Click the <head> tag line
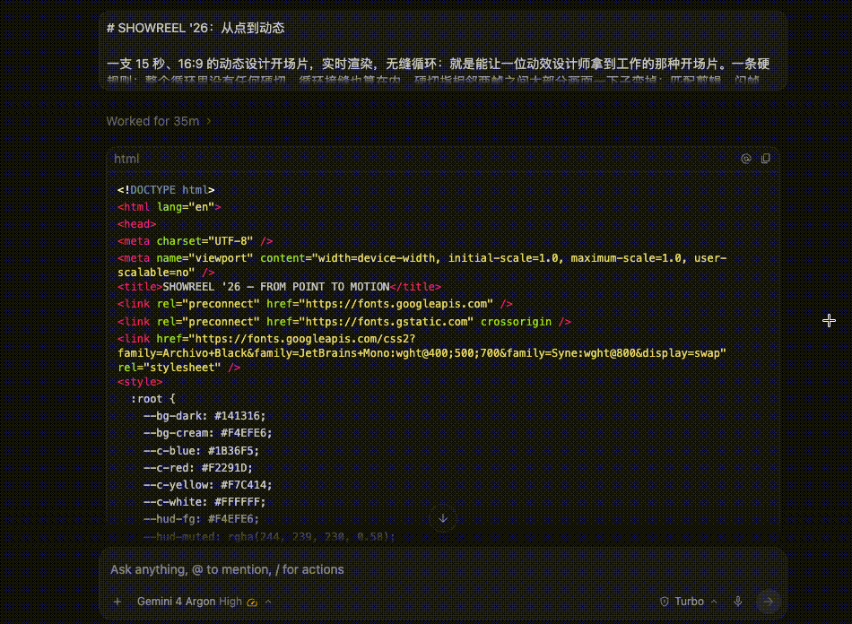Screen dimensions: 852x624 pos(137,224)
